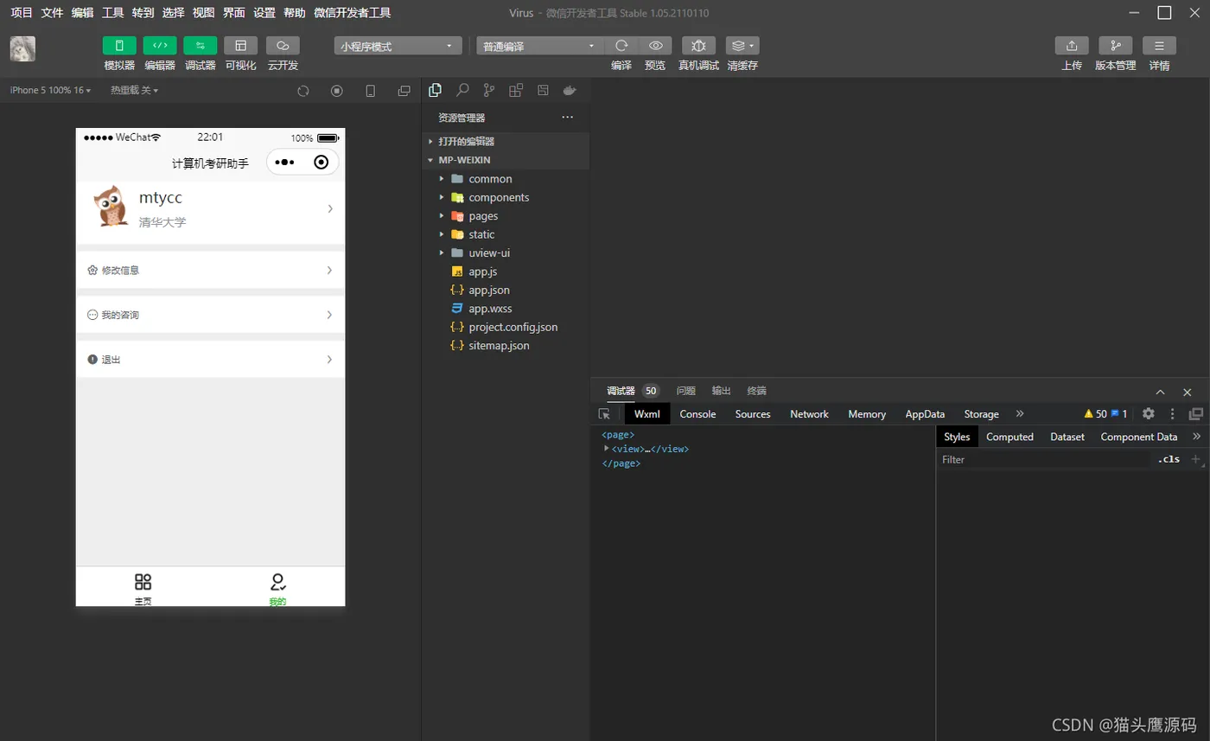This screenshot has height=741, width=1210.
Task: Expand the uview-ui folder
Action: pyautogui.click(x=506, y=253)
